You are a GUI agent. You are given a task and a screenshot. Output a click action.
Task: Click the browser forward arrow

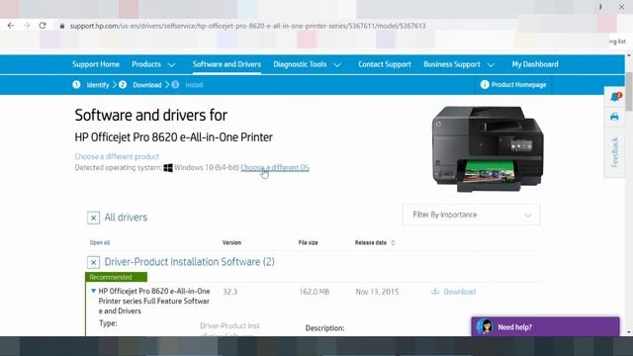27,26
